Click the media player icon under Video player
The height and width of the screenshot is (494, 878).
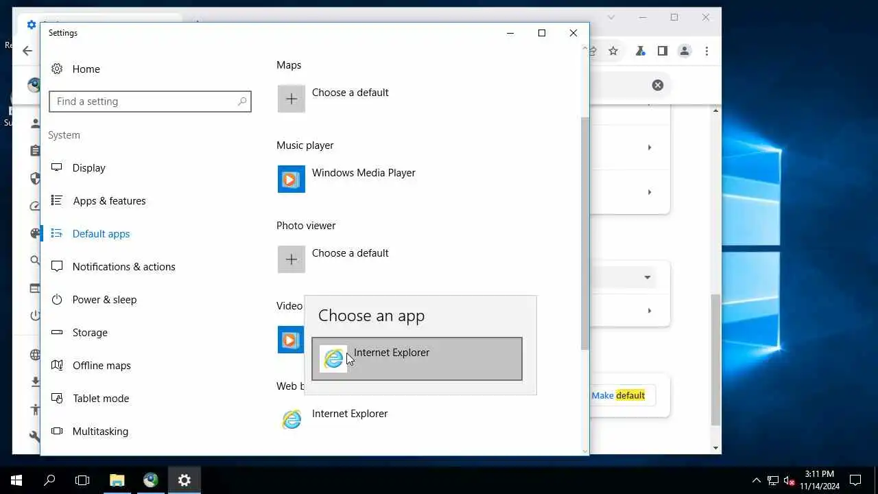click(290, 340)
